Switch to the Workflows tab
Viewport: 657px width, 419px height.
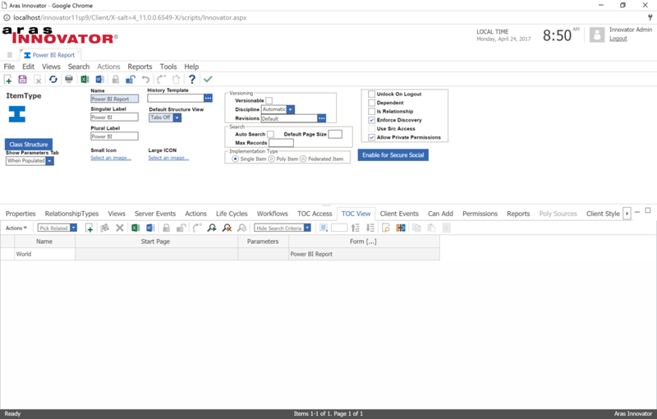[x=272, y=214]
